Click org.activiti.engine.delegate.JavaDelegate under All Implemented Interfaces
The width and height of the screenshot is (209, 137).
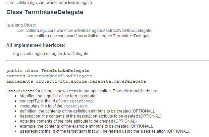click(x=51, y=54)
